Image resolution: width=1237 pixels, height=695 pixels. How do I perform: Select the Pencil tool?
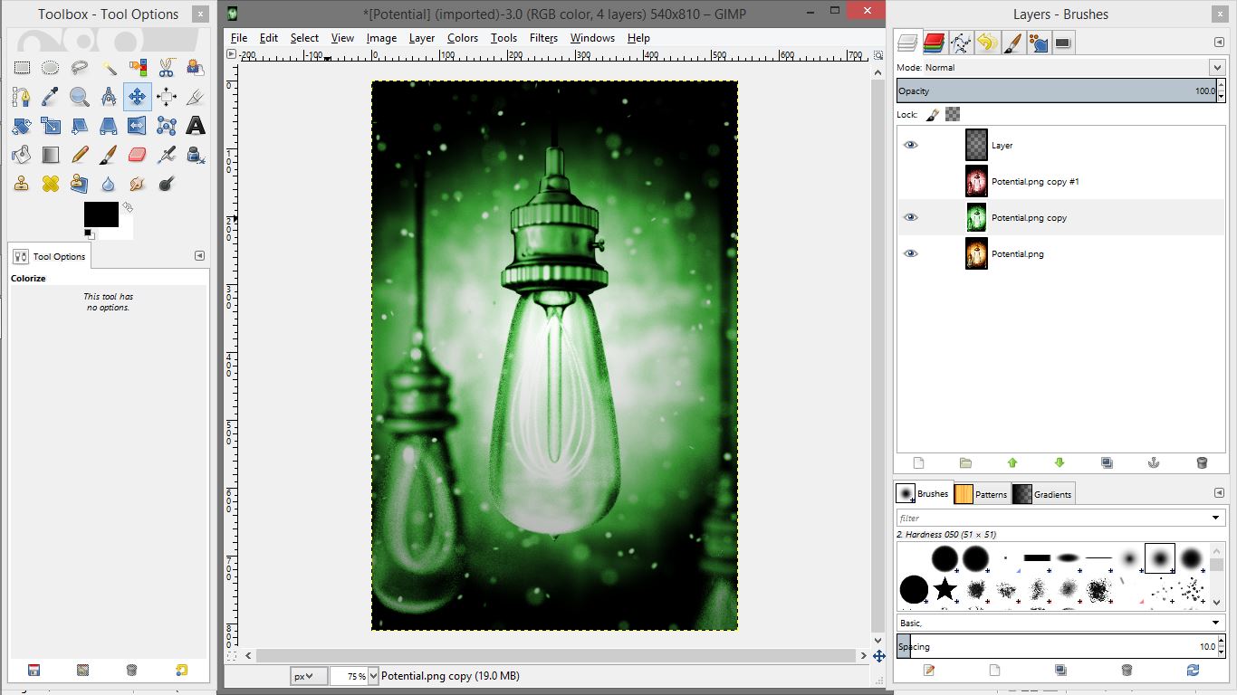pos(80,154)
